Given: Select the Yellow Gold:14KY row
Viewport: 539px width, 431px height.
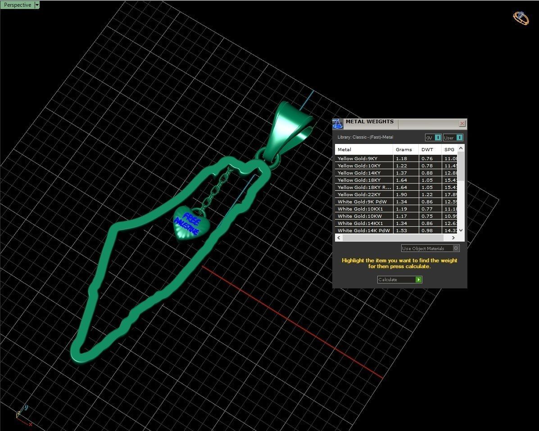Looking at the screenshot, I should tap(396, 173).
